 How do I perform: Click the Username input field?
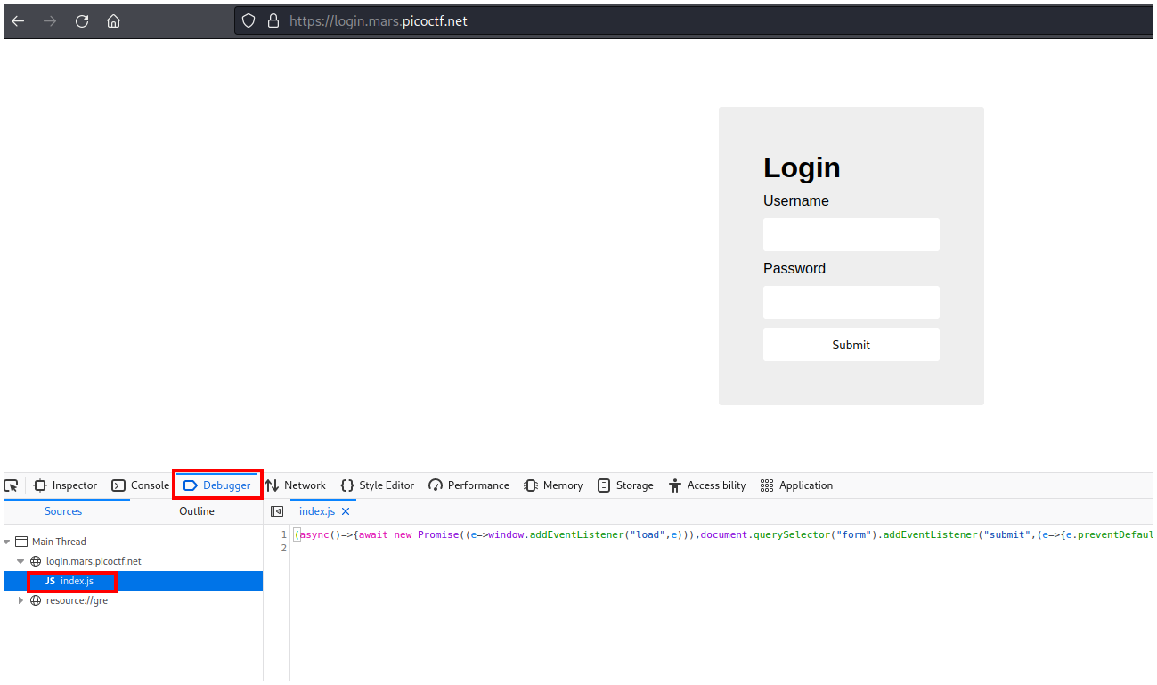coord(851,235)
